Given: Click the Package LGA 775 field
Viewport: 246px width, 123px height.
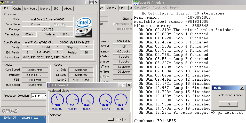Looking at the screenshot, I should click(x=47, y=29).
